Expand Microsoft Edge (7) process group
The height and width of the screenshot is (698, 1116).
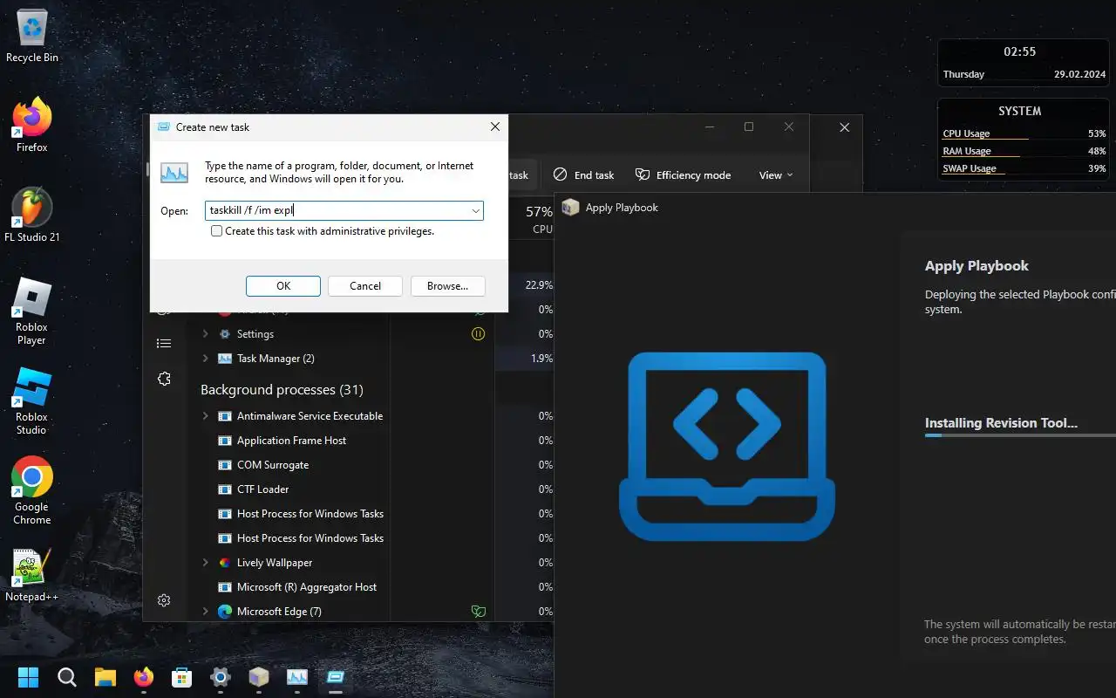(206, 611)
